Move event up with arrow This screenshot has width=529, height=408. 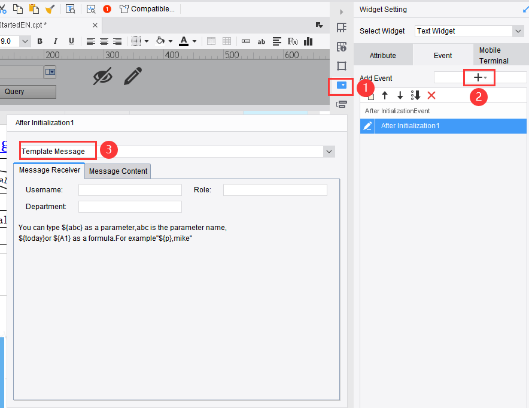pos(385,96)
